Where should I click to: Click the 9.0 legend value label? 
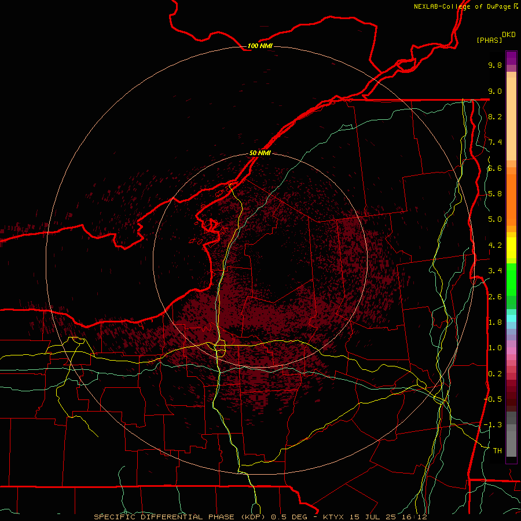point(495,91)
